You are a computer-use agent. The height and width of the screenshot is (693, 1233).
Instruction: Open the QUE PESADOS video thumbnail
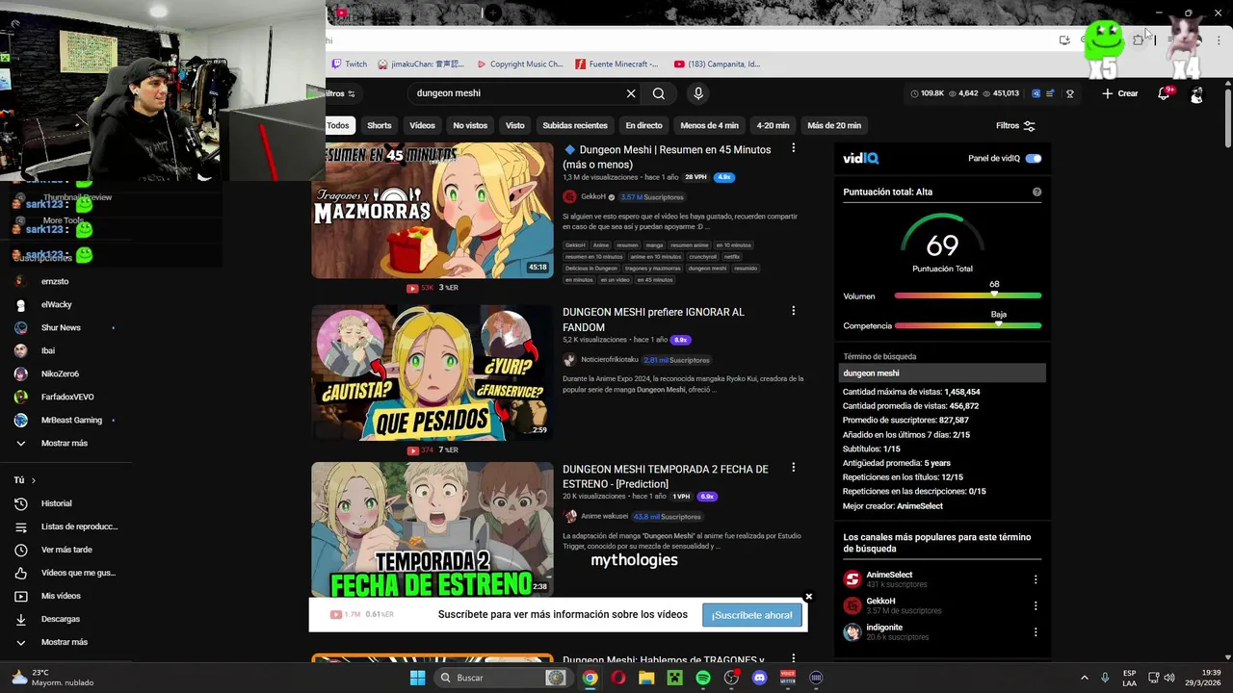433,372
